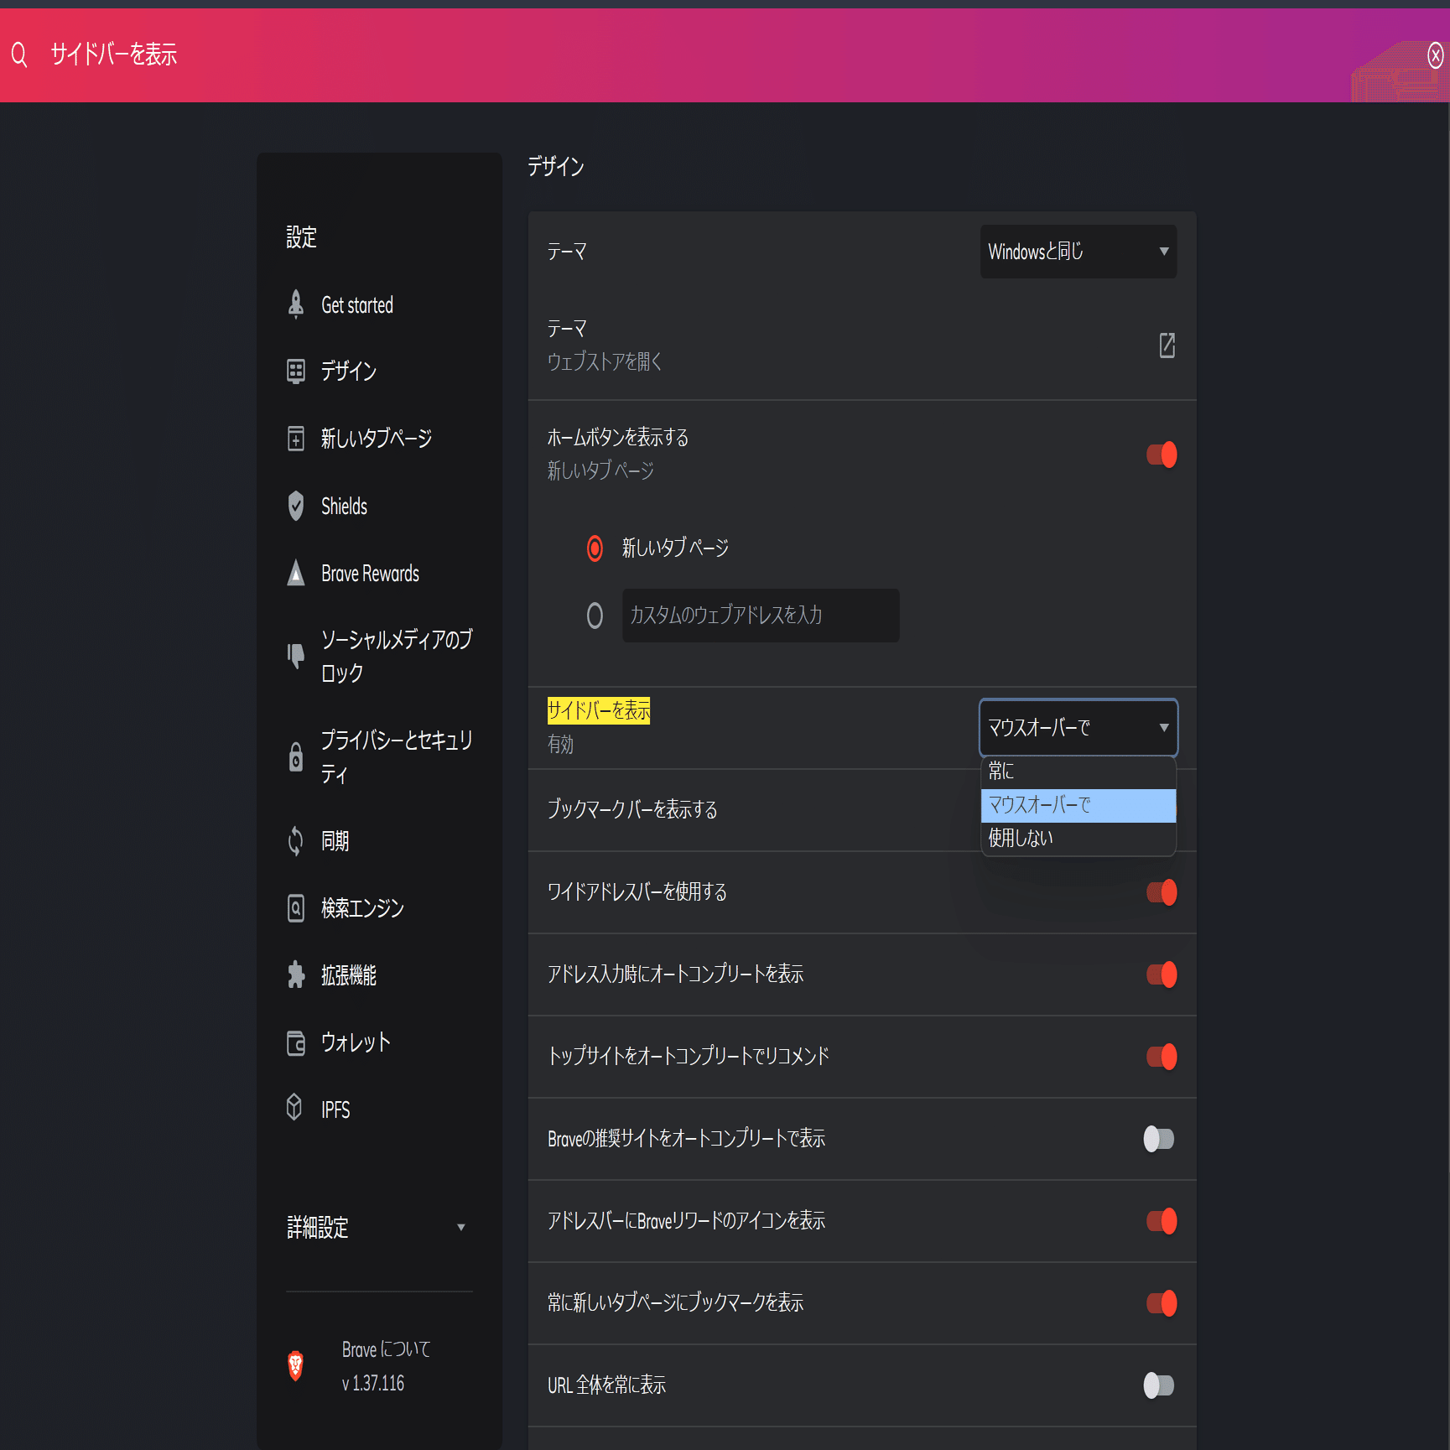Clear the search with the X icon
This screenshot has height=1450, width=1450.
point(1435,56)
